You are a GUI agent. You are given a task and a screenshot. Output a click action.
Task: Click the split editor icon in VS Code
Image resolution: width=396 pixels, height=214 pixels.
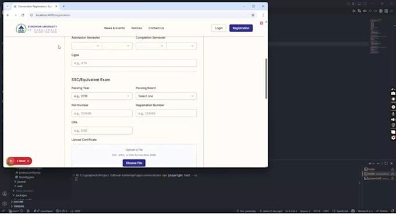click(386, 11)
